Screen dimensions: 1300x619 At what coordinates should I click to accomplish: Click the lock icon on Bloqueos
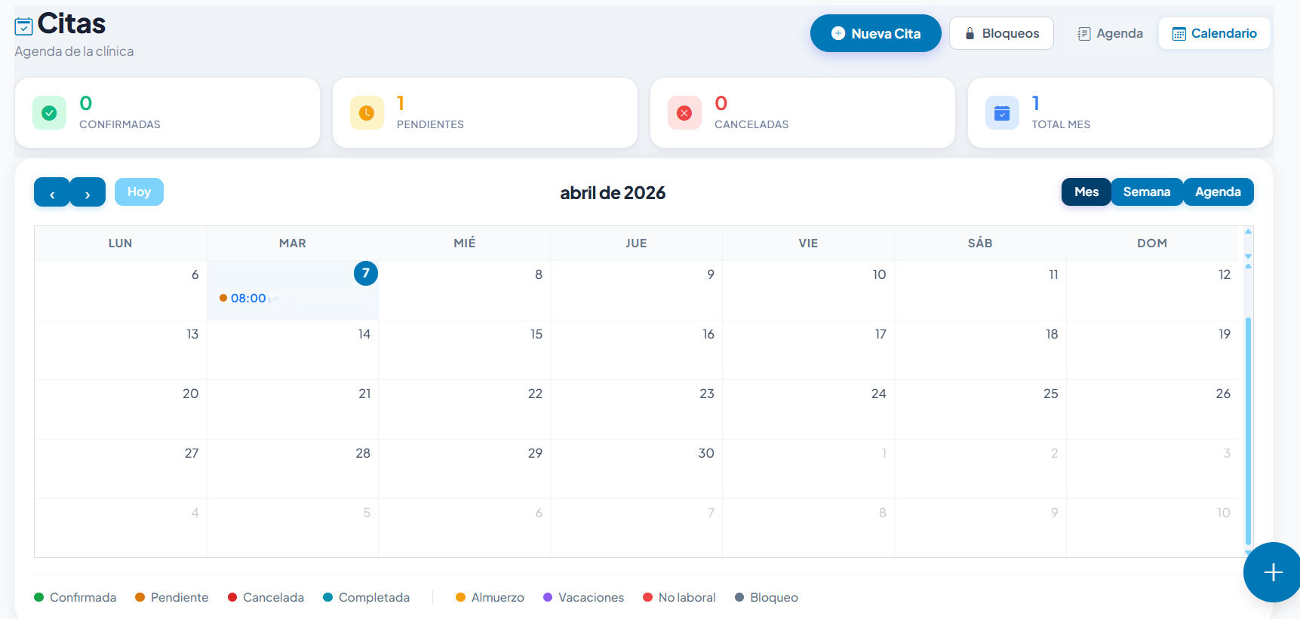tap(970, 34)
